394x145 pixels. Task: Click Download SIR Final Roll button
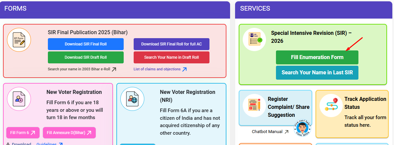(x=86, y=44)
